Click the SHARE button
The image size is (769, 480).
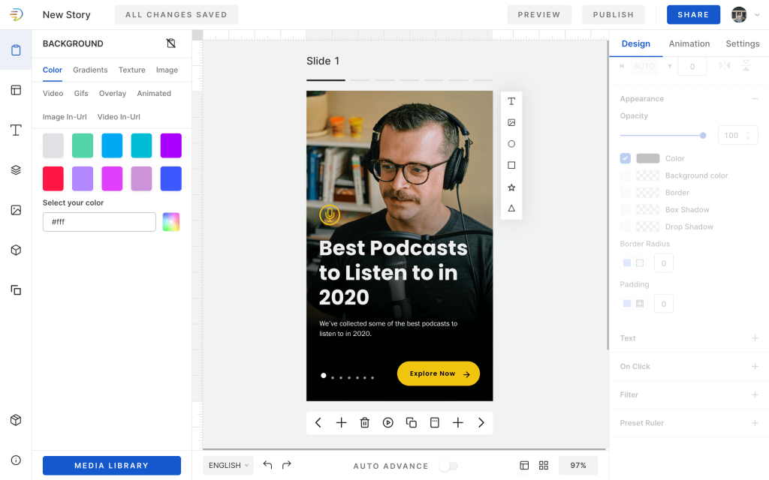click(693, 14)
